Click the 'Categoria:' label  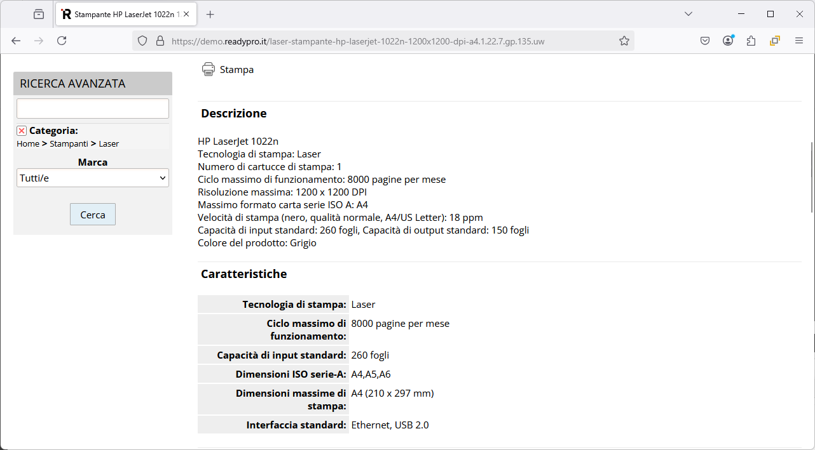point(53,131)
